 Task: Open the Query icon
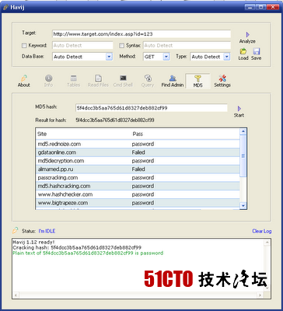pos(148,78)
